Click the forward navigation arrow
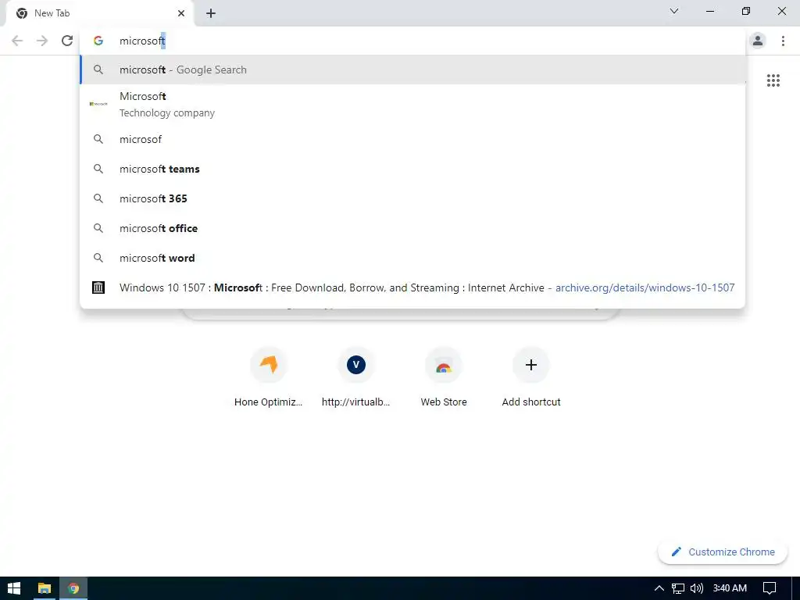 point(42,41)
